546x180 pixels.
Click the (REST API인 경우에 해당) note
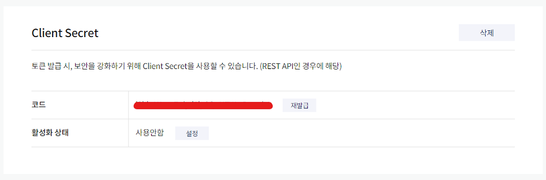301,67
